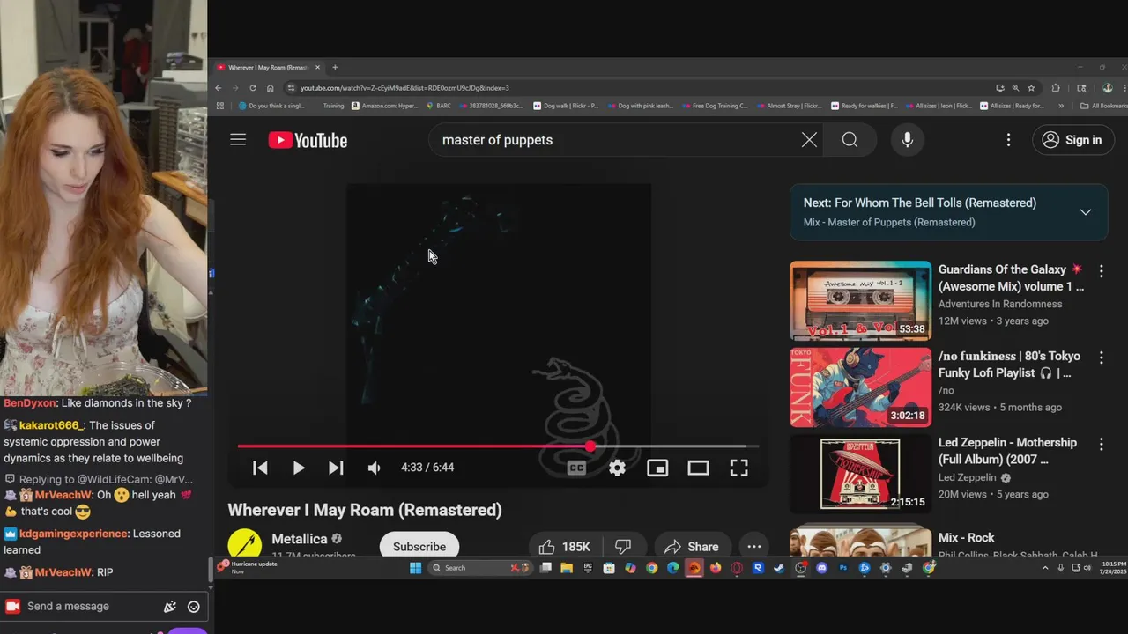1128x634 pixels.
Task: Click the taskbar Search box
Action: [x=480, y=568]
